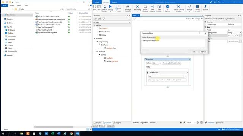Open Word from the Windows taskbar

coord(59,133)
